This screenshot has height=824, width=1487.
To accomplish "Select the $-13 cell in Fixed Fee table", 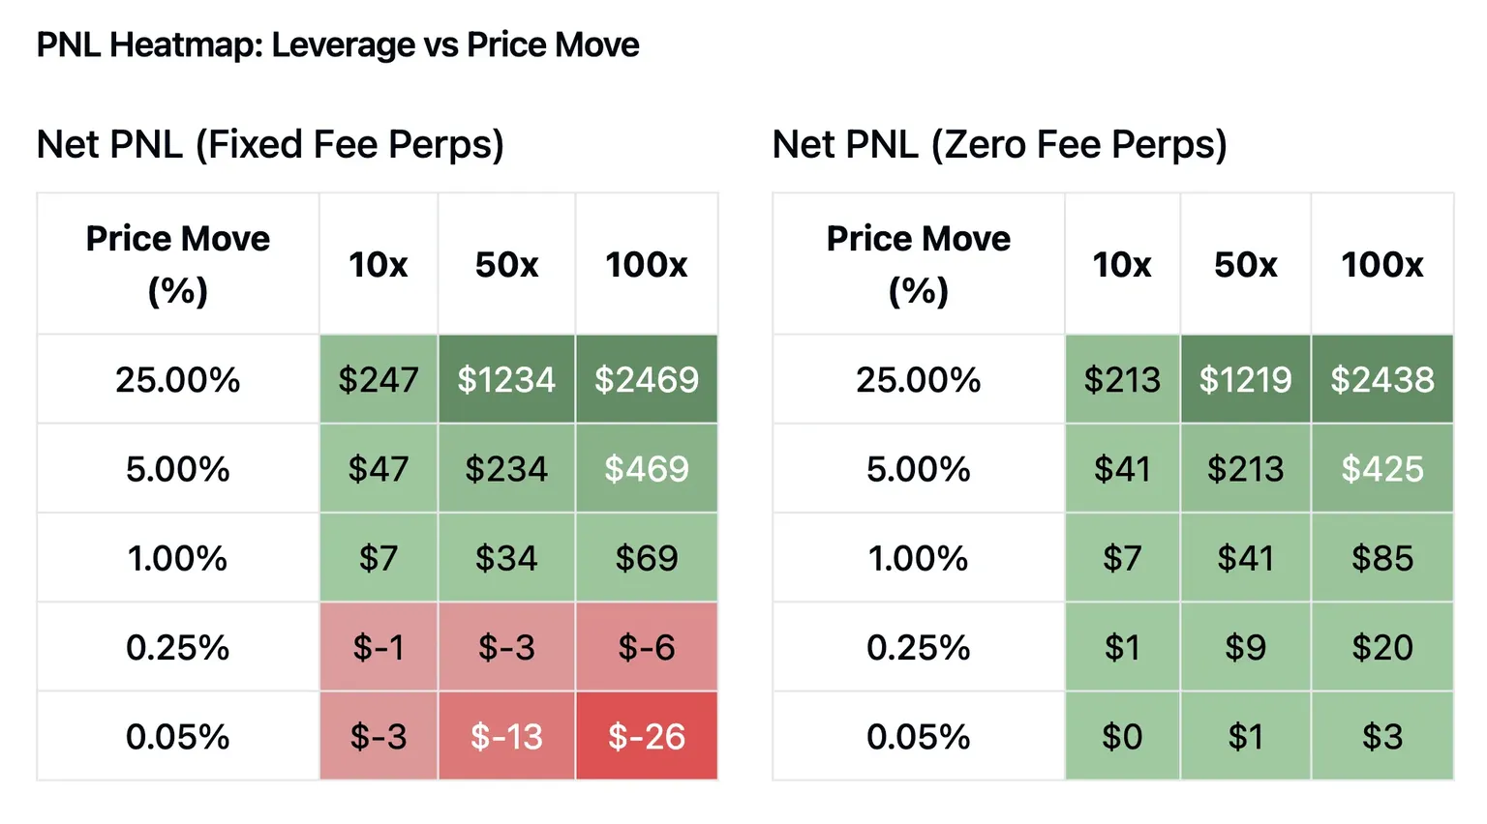I will [x=506, y=736].
